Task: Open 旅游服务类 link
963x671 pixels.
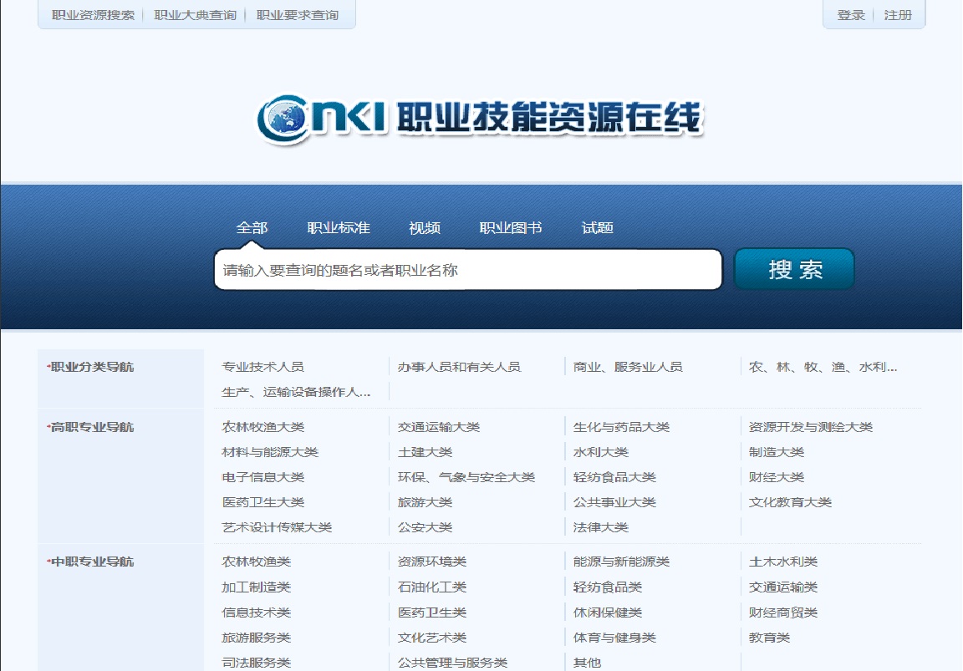Action: coord(256,638)
